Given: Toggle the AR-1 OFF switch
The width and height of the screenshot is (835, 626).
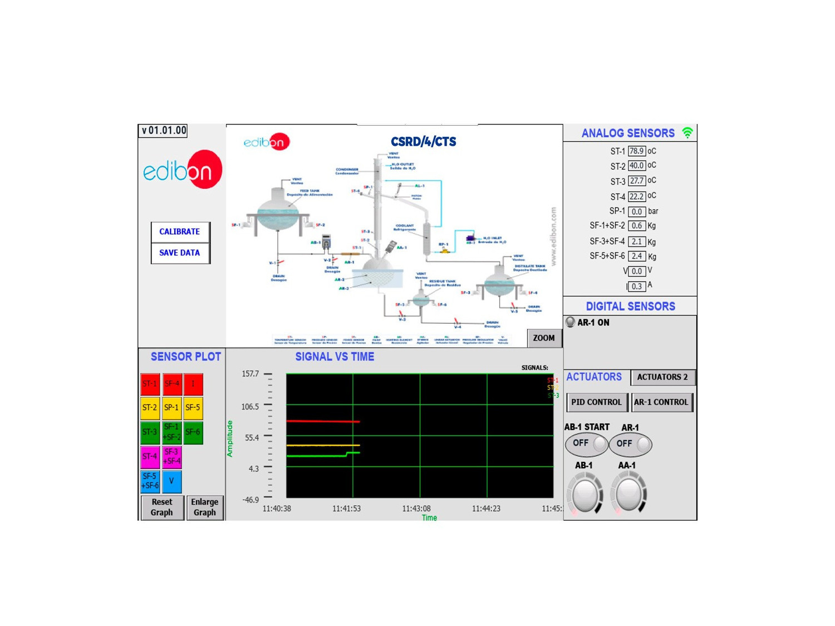Looking at the screenshot, I should click(x=630, y=443).
